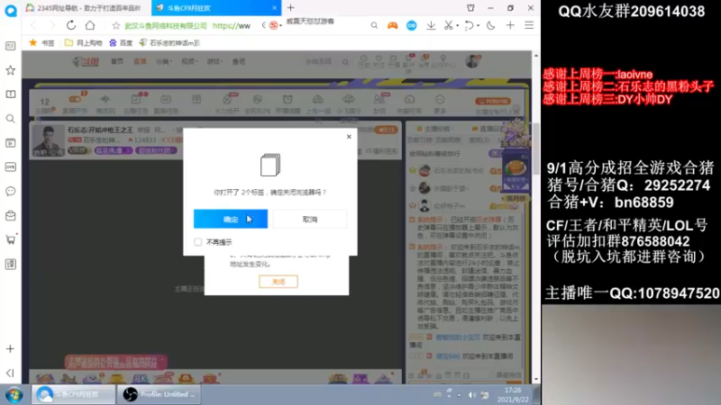721x405 pixels.
Task: Close the tab-warning dialog with its X
Action: [x=349, y=137]
